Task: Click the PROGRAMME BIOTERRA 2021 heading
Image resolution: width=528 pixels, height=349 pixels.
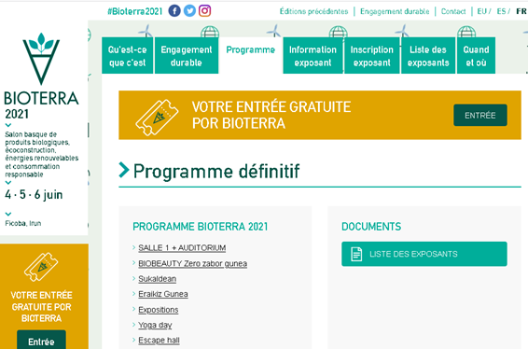Action: tap(201, 227)
